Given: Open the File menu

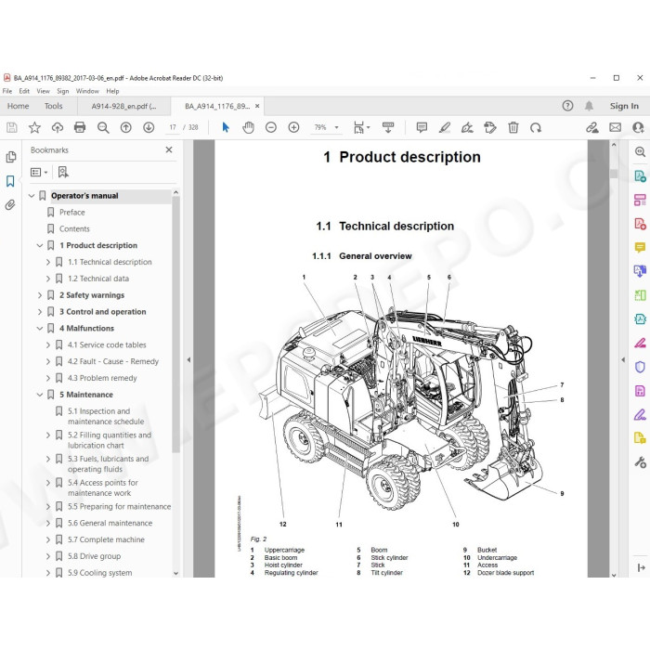Looking at the screenshot, I should pos(7,91).
